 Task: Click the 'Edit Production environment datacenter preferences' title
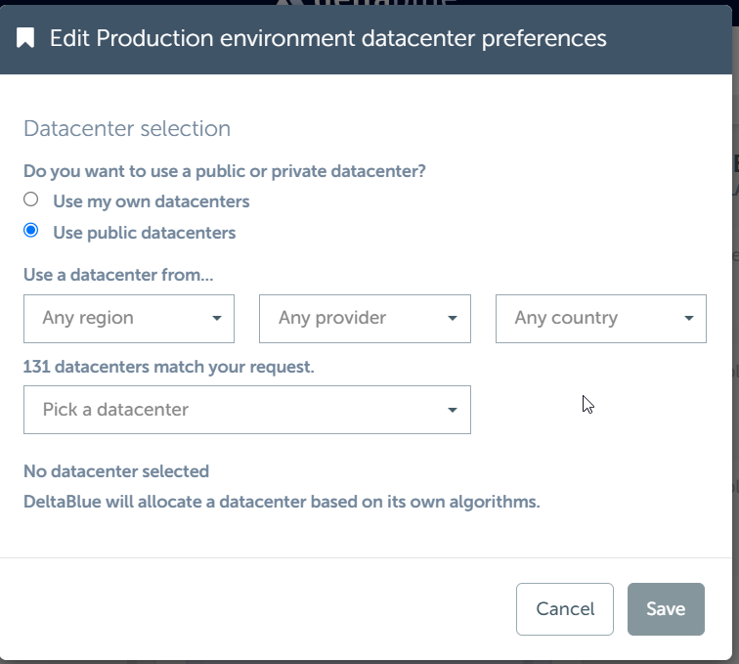(x=327, y=38)
